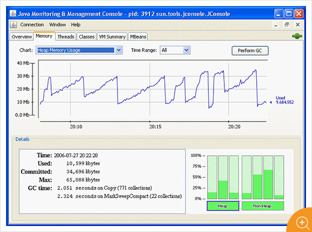312x232 pixels.
Task: Click the Time 2006-07-27 20:22:20 value
Action: point(76,156)
